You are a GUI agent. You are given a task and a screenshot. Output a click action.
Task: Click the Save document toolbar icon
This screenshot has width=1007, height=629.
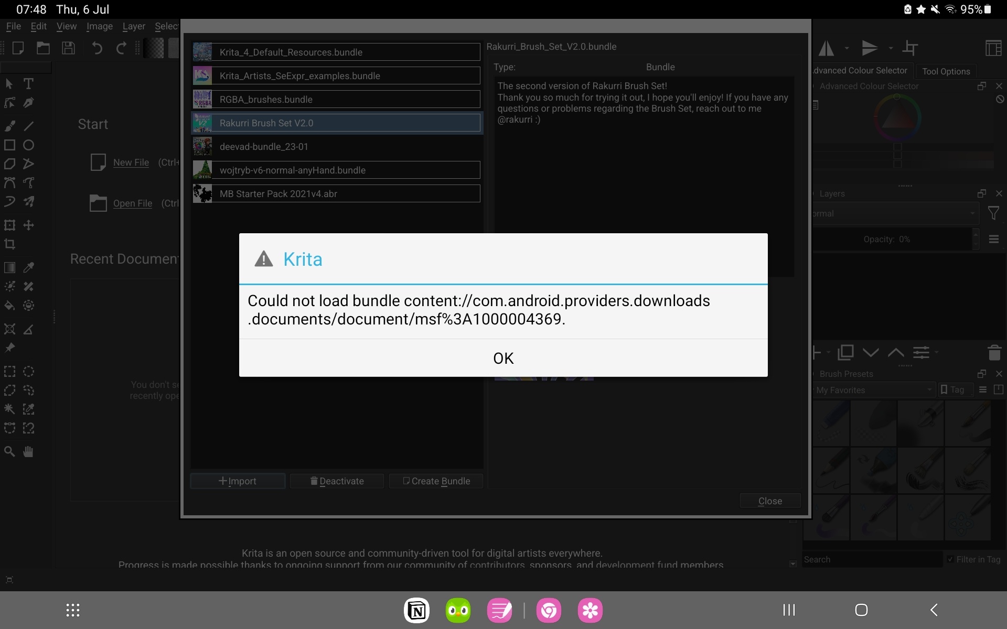pyautogui.click(x=68, y=48)
